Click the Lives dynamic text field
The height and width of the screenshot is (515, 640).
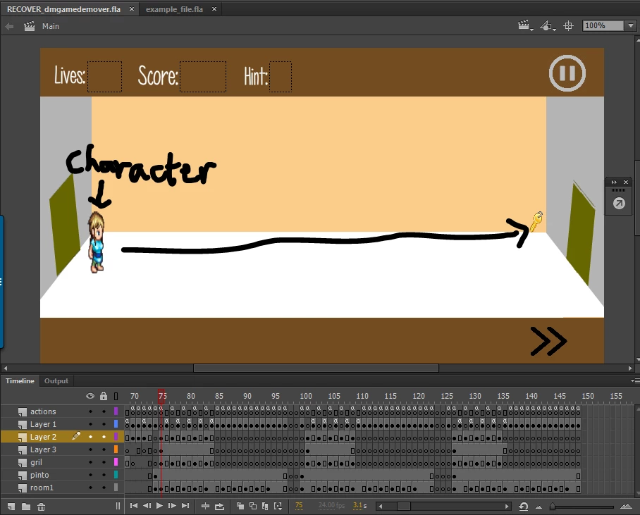tap(104, 77)
